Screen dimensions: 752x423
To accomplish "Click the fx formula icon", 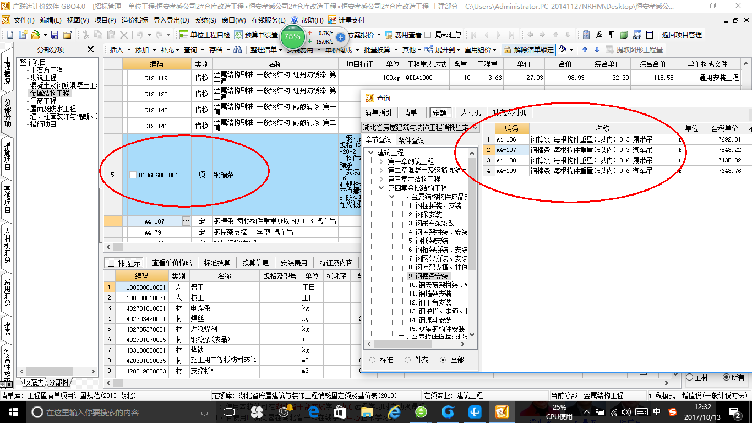I will [x=599, y=35].
